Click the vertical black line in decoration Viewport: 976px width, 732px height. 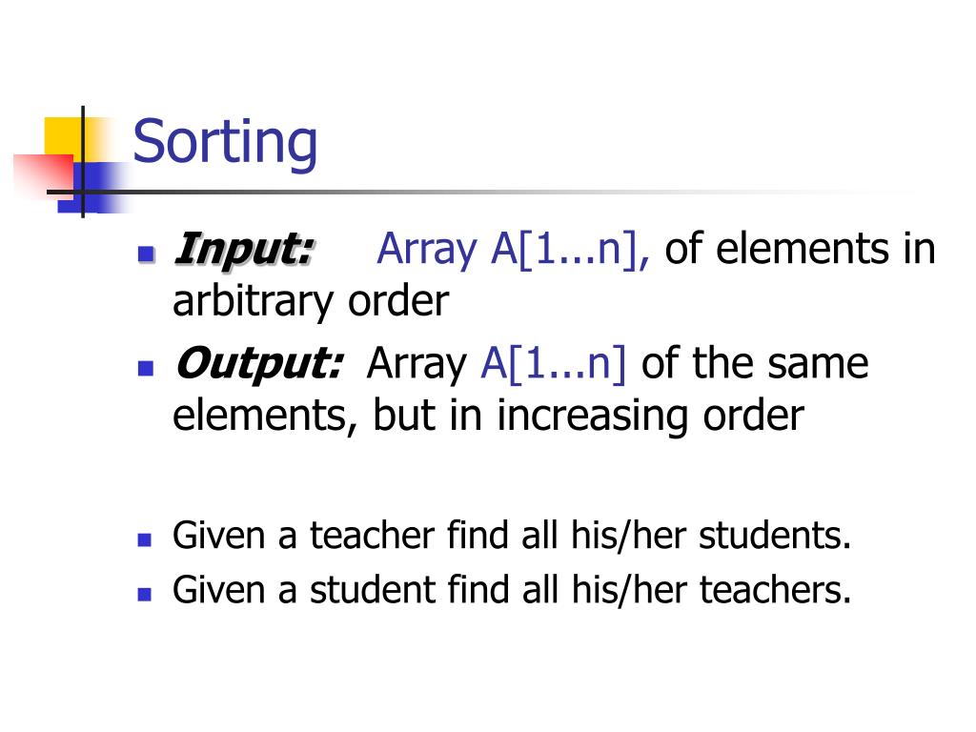83,162
